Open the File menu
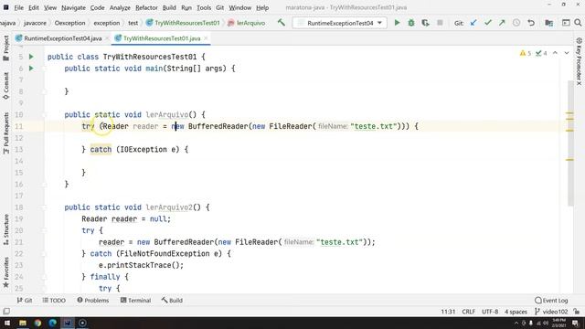Image resolution: width=585 pixels, height=329 pixels. click(x=18, y=7)
